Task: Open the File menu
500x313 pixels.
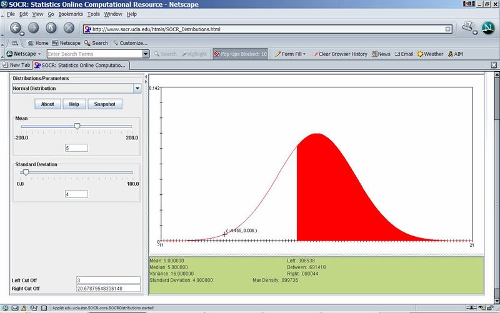Action: tap(11, 14)
